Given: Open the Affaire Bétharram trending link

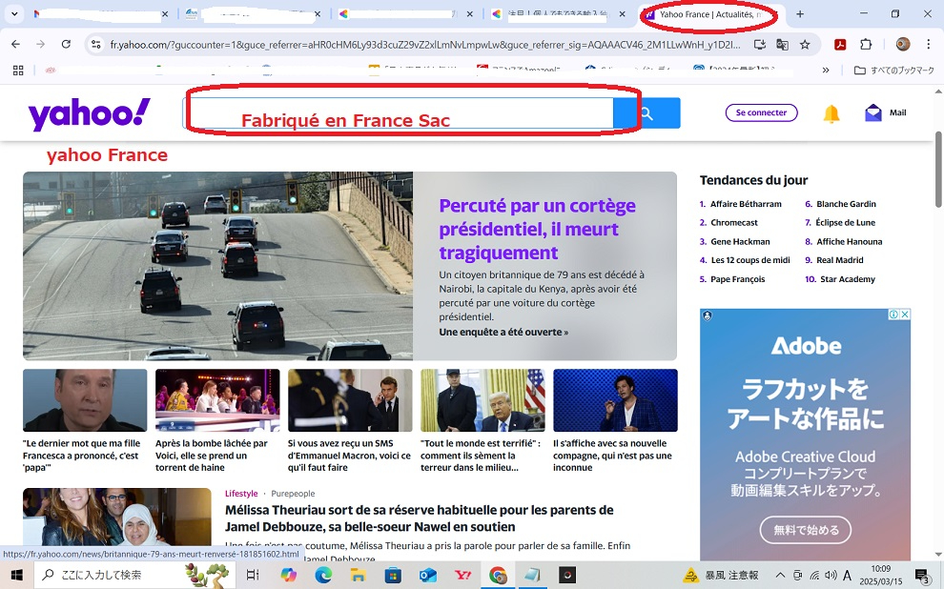Looking at the screenshot, I should [746, 204].
